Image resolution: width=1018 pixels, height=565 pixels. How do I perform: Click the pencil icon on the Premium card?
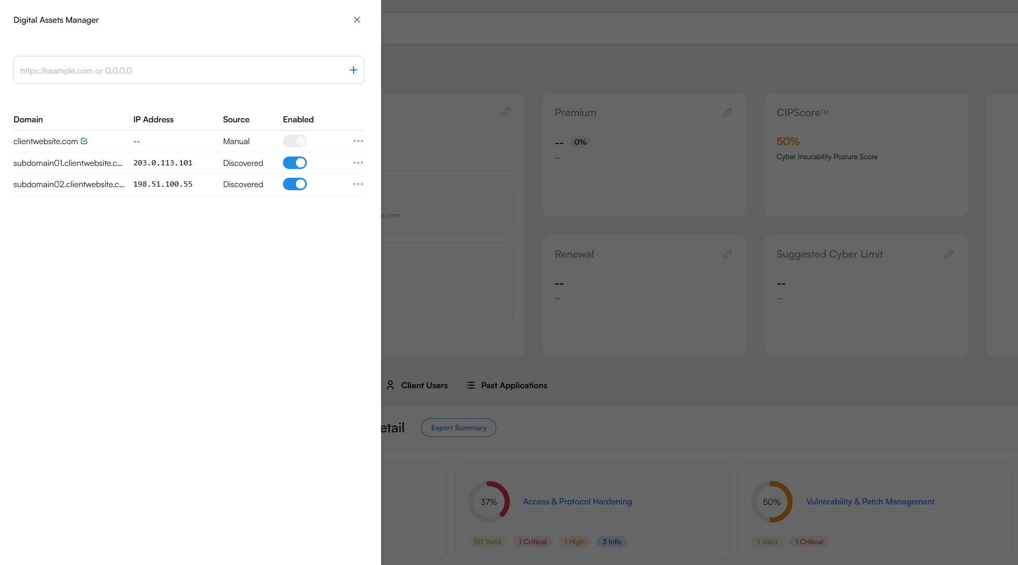[x=728, y=112]
